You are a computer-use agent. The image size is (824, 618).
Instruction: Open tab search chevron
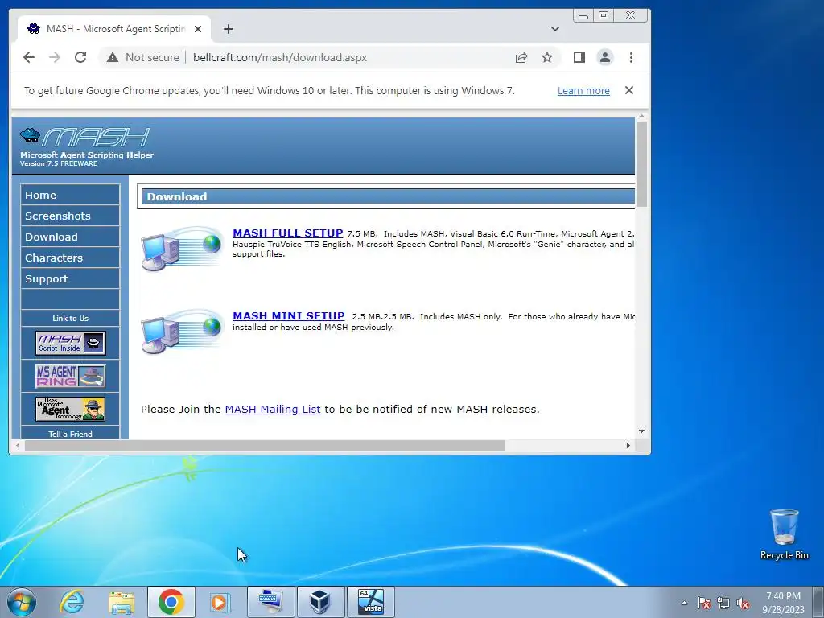[x=555, y=29]
